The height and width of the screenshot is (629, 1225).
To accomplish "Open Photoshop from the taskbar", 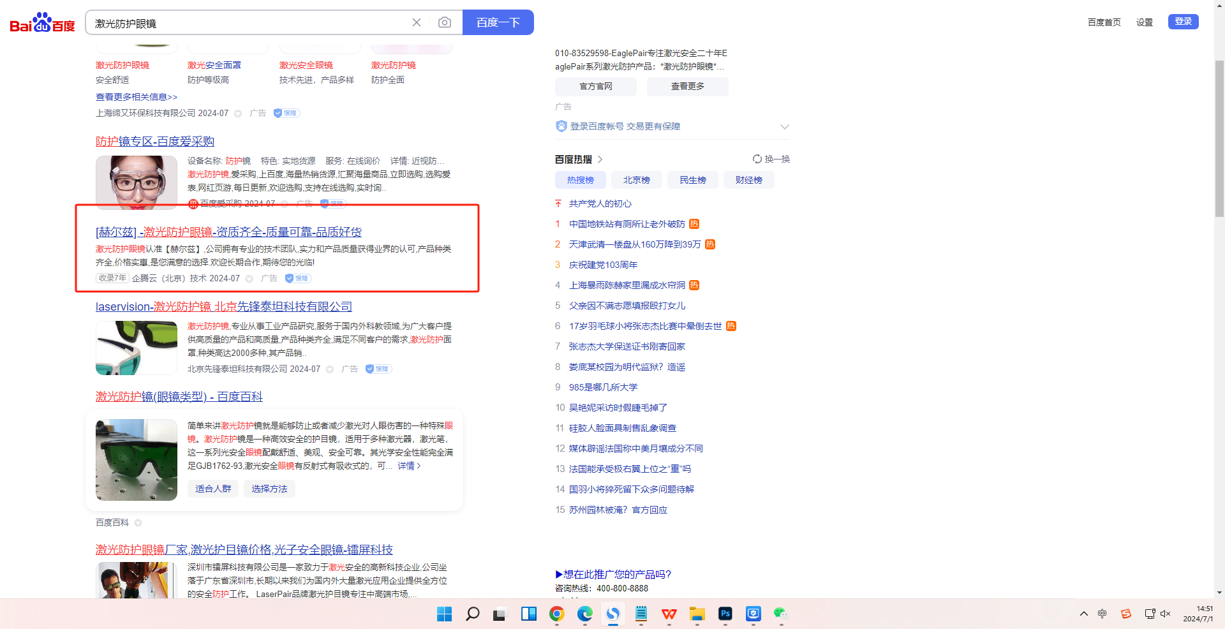I will 725,614.
